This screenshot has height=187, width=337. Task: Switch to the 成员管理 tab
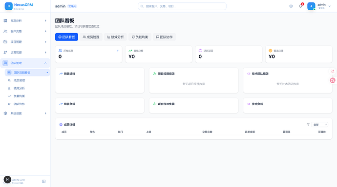(x=91, y=37)
